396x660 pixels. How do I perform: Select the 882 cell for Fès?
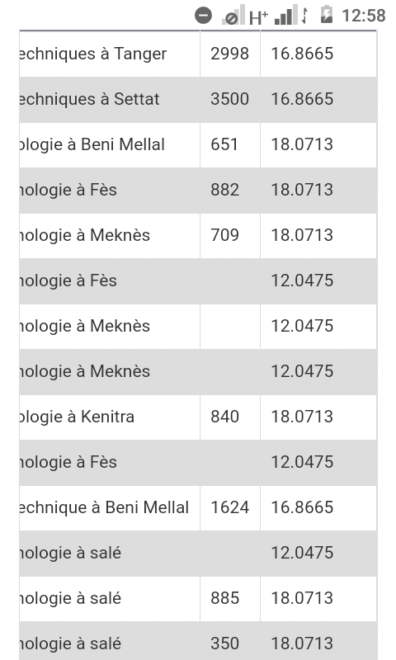point(230,191)
